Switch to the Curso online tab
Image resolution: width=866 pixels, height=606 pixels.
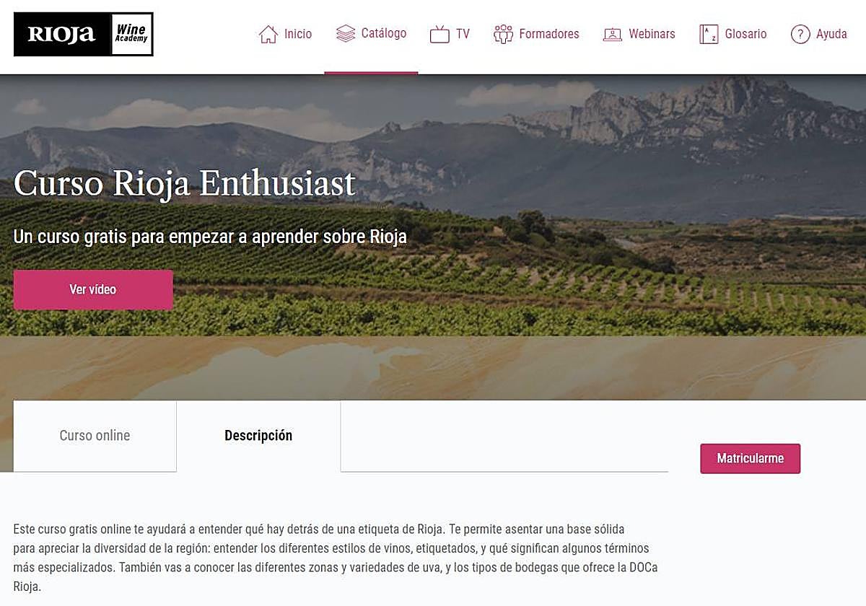[x=95, y=436]
